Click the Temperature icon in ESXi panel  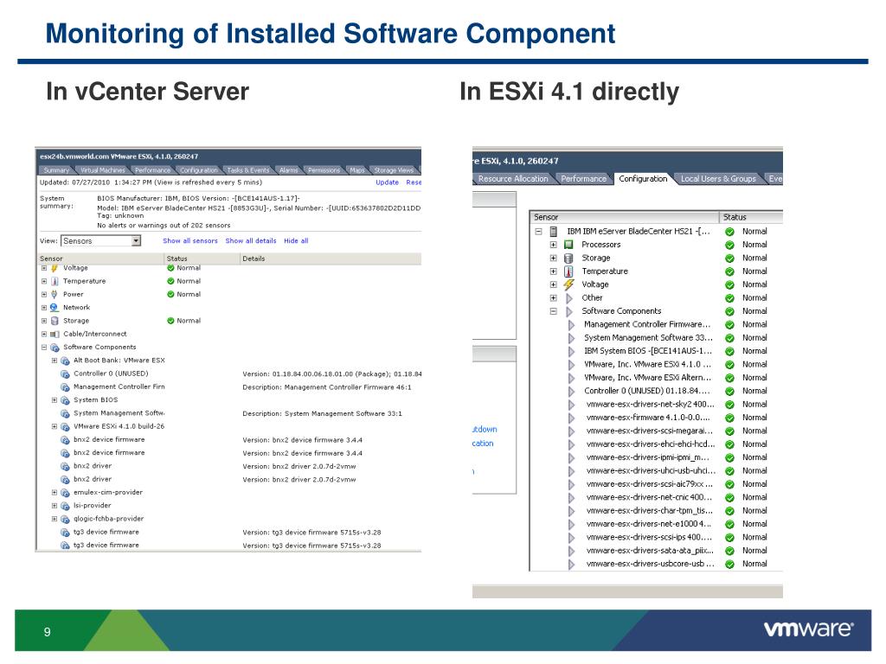coord(569,271)
